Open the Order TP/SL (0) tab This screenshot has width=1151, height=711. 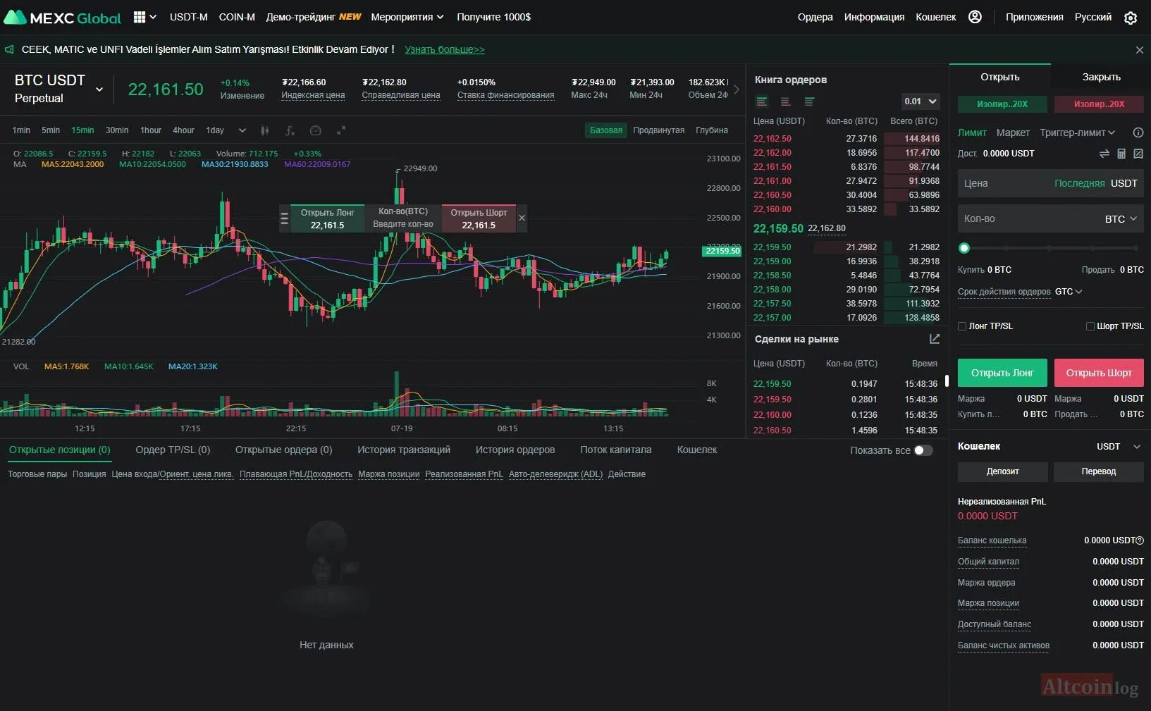point(173,450)
